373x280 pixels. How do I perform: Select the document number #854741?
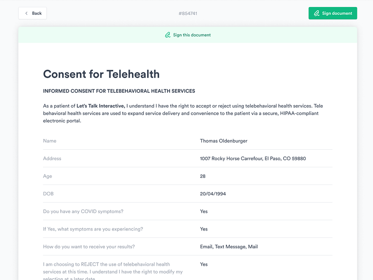pos(188,13)
